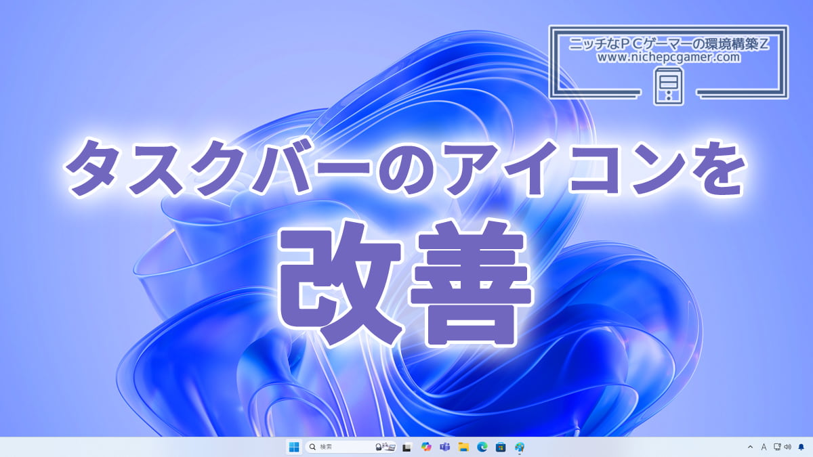813x457 pixels.
Task: Open the Windows Start menu
Action: [295, 447]
